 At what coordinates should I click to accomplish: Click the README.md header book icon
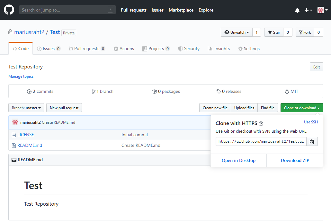pos(14,160)
